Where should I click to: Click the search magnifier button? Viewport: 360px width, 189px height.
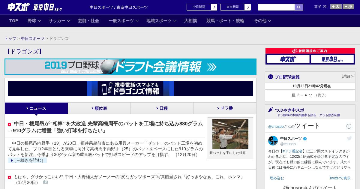pos(299,7)
